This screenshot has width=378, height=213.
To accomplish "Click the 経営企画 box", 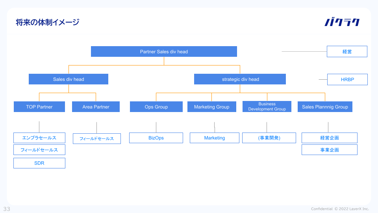I will pyautogui.click(x=330, y=138).
